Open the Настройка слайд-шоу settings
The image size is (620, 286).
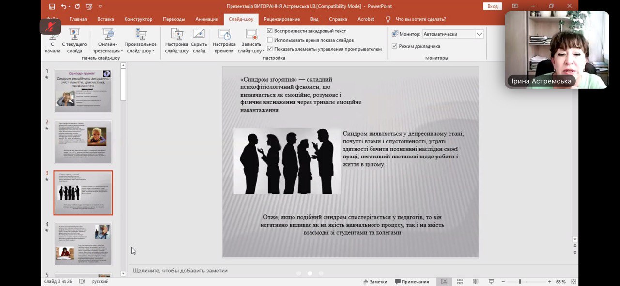click(177, 40)
